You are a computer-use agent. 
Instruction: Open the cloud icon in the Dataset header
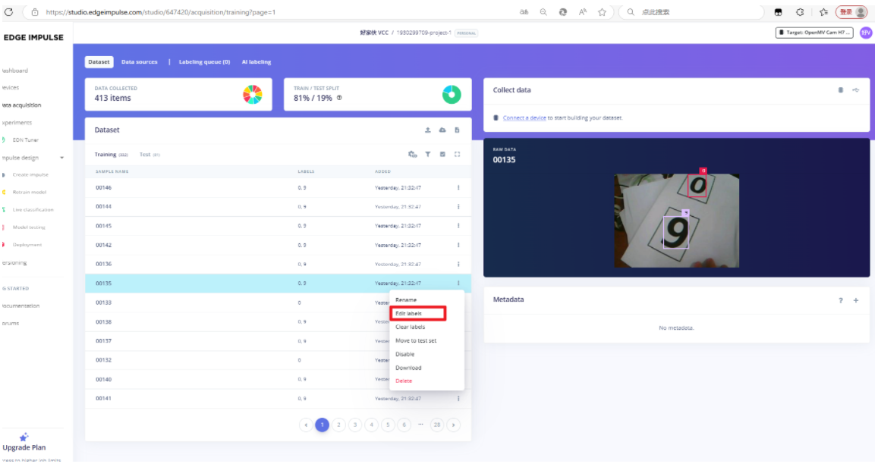pyautogui.click(x=442, y=130)
